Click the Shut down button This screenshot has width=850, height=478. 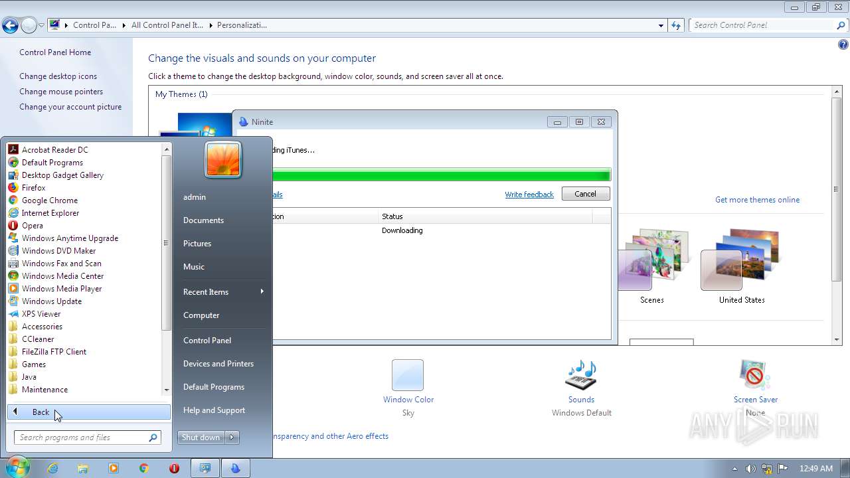coord(201,438)
